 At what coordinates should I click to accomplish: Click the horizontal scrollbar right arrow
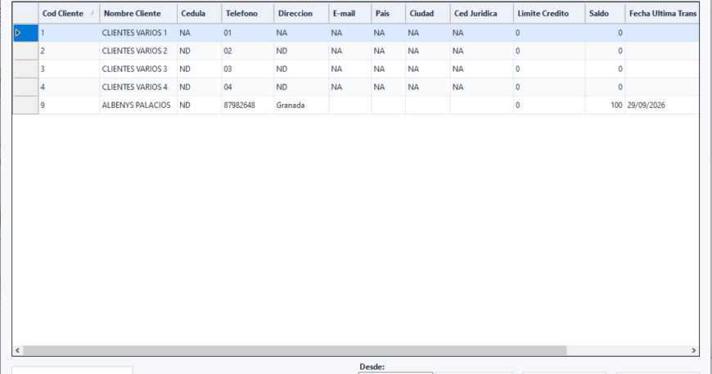click(x=693, y=350)
